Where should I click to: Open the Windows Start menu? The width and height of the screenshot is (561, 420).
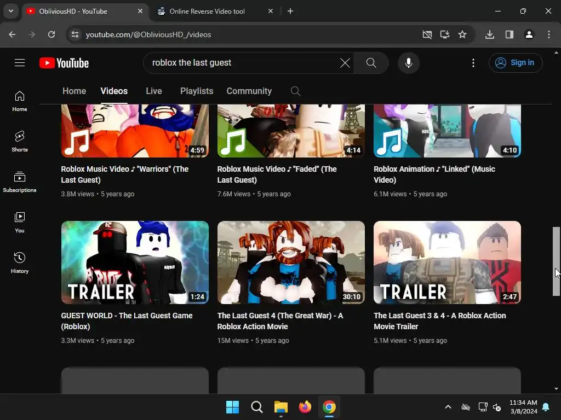click(x=232, y=407)
